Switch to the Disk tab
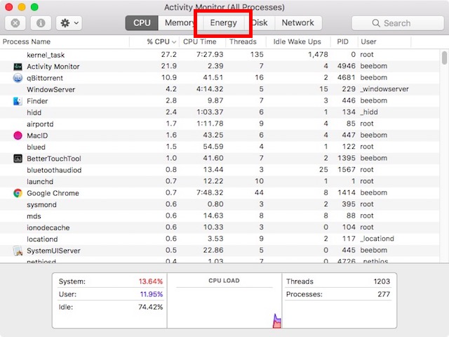Image resolution: width=449 pixels, height=337 pixels. coord(260,23)
